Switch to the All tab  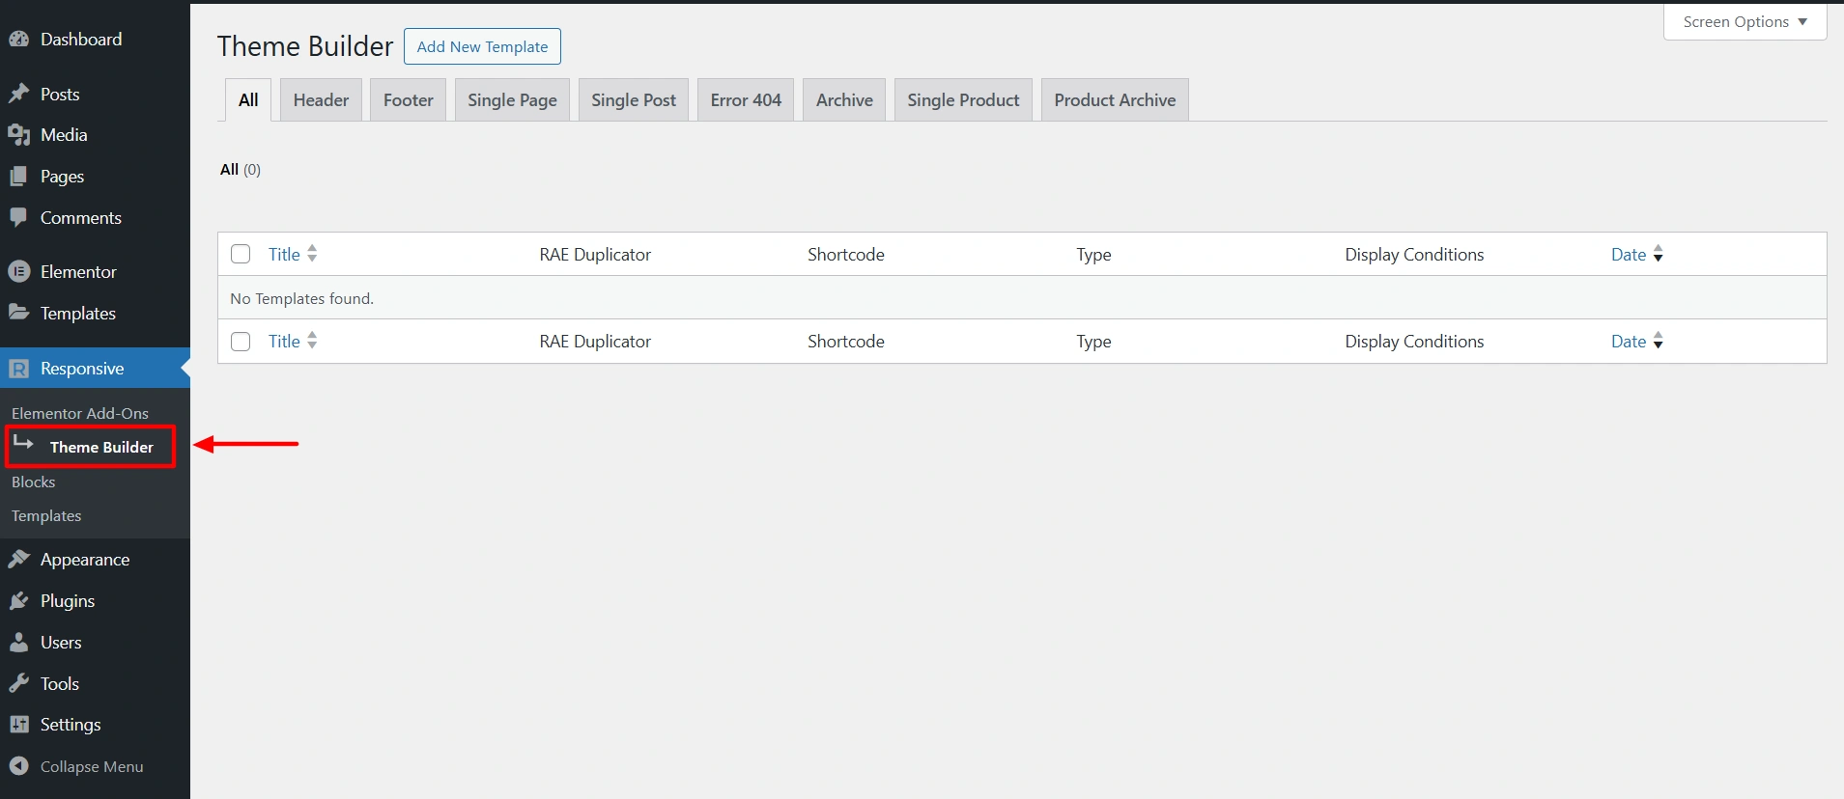[x=248, y=100]
